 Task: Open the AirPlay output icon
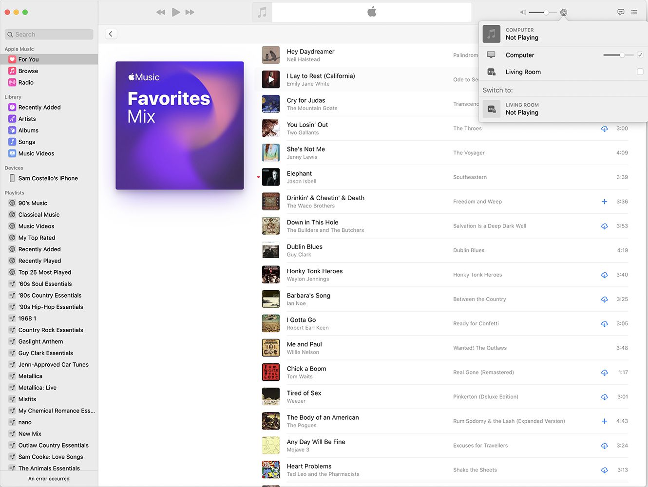click(564, 12)
